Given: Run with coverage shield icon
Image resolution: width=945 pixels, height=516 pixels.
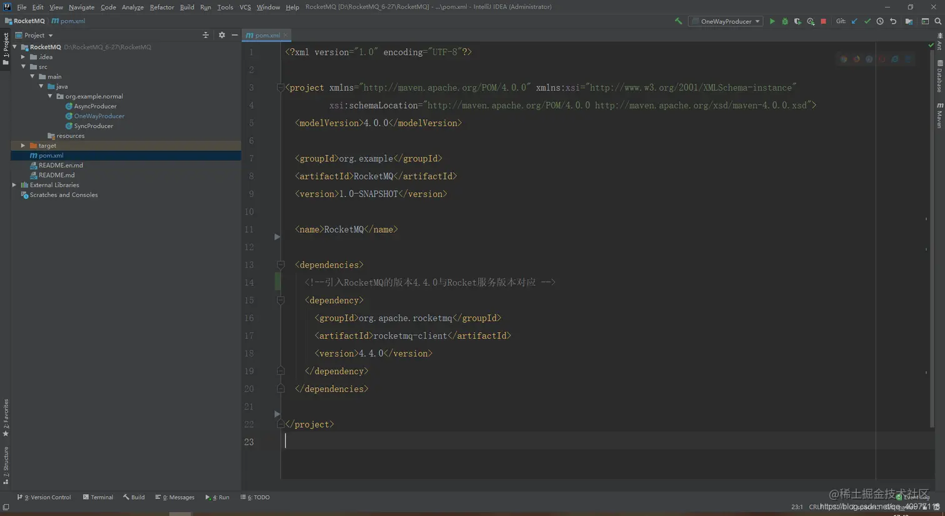Looking at the screenshot, I should tap(797, 21).
